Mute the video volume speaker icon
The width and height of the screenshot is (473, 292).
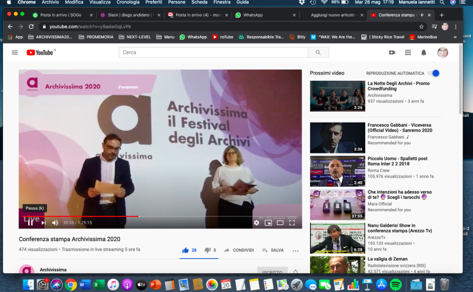pyautogui.click(x=55, y=223)
